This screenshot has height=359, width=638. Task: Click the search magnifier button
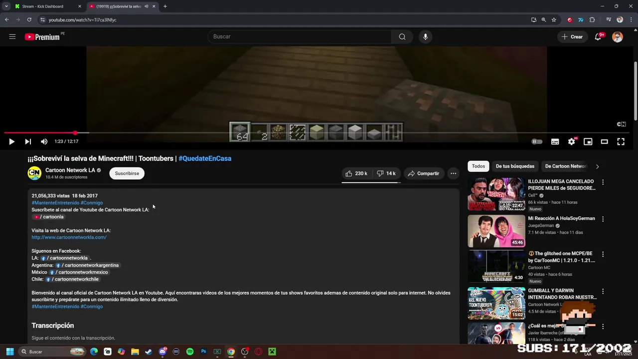[x=402, y=36]
